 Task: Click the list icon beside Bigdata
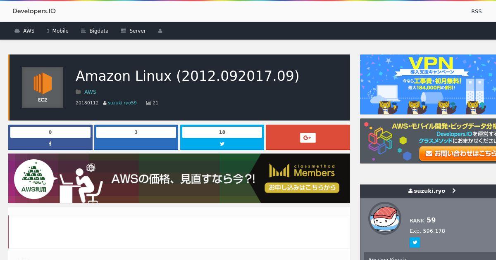(x=83, y=31)
